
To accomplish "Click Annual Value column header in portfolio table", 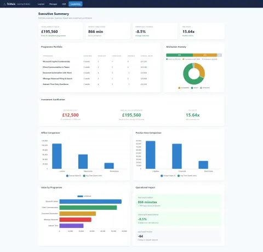I will [x=146, y=56].
